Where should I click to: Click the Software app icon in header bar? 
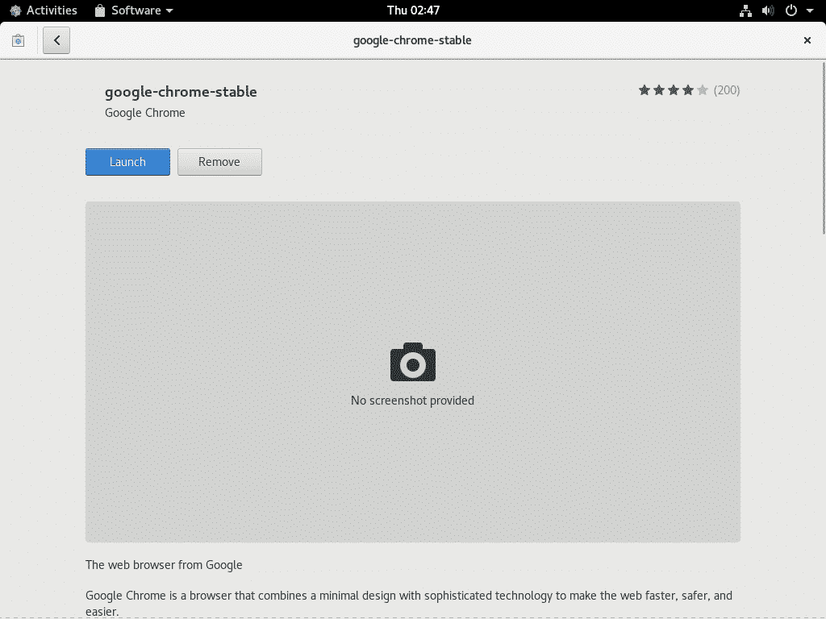click(19, 40)
